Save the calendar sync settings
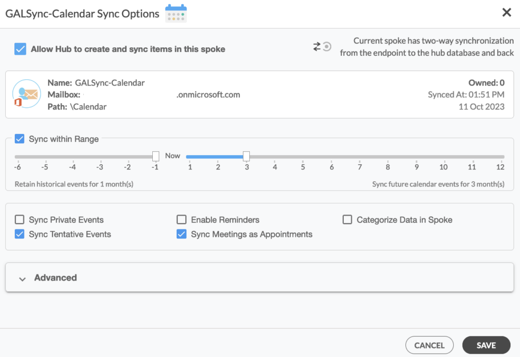Viewport: 520px width, 357px height. [486, 345]
